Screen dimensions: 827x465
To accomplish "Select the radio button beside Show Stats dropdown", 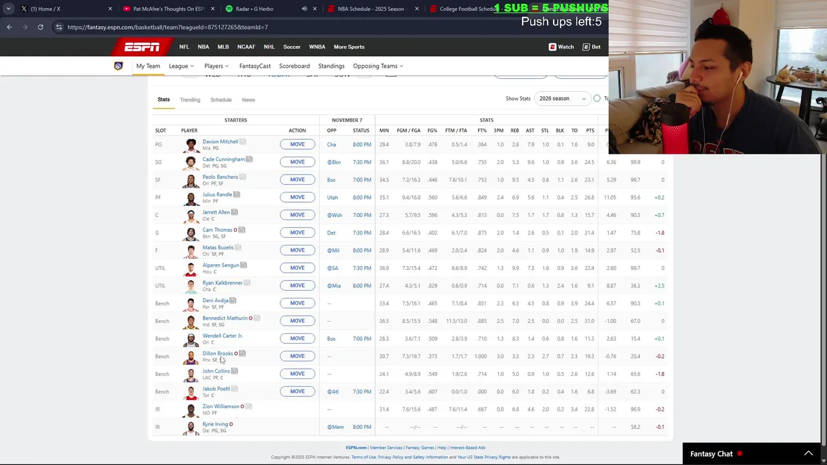I will [597, 99].
